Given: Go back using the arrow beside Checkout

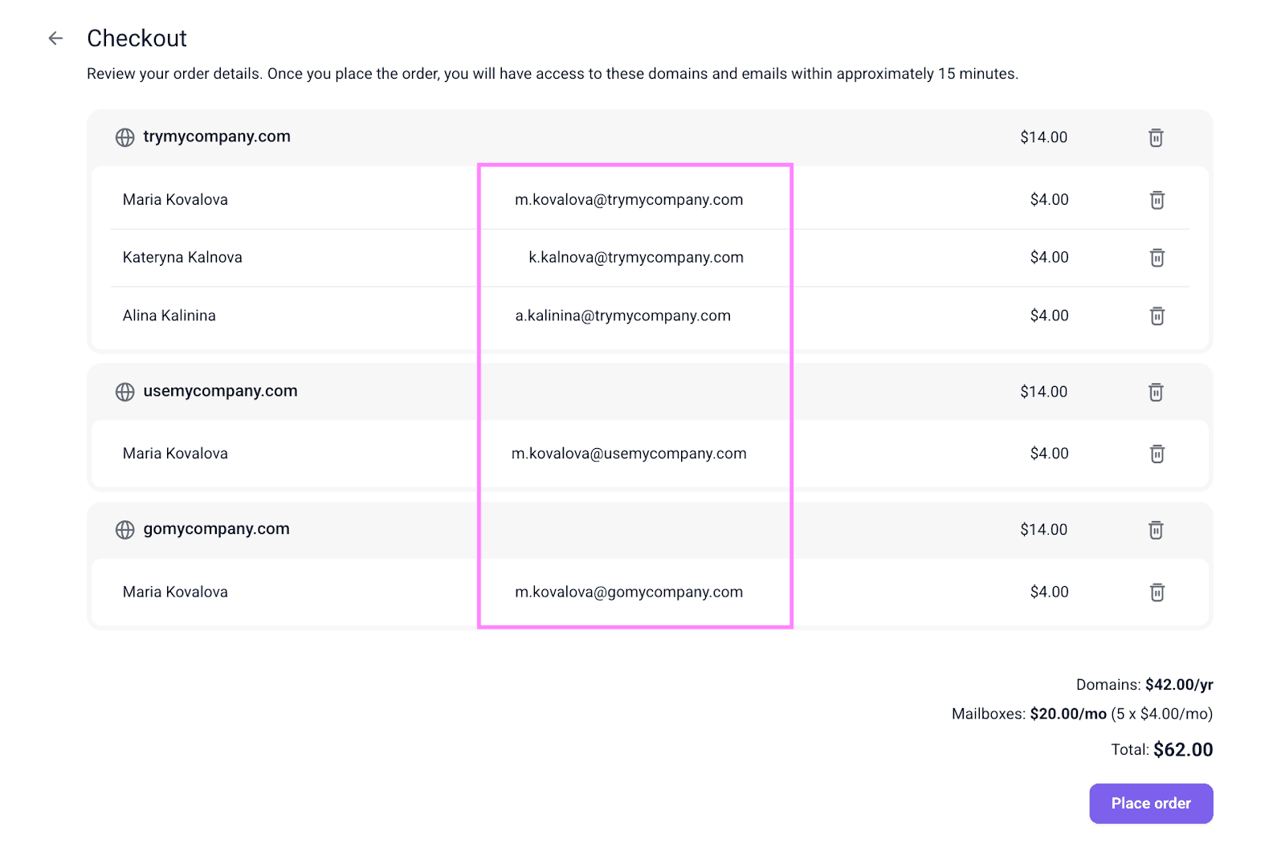Looking at the screenshot, I should (55, 38).
